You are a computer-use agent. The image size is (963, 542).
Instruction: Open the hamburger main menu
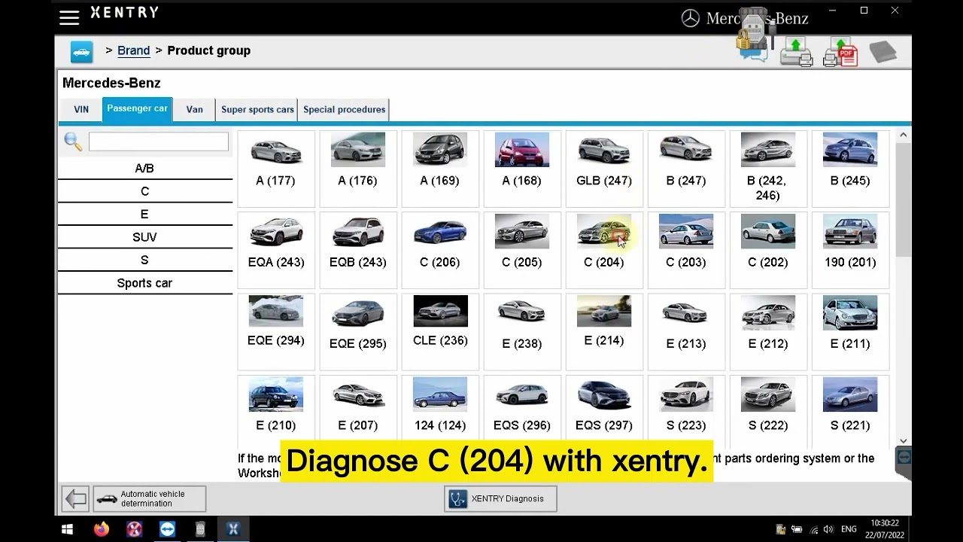(69, 17)
